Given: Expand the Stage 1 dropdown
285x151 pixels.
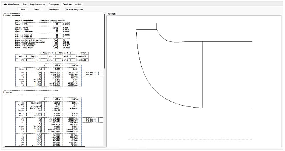Looking at the screenshot, I should tap(38, 9).
